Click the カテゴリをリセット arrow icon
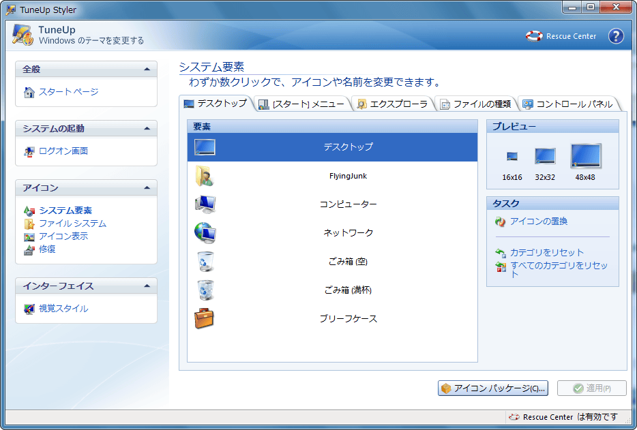Screen dimensions: 637x430 point(500,253)
